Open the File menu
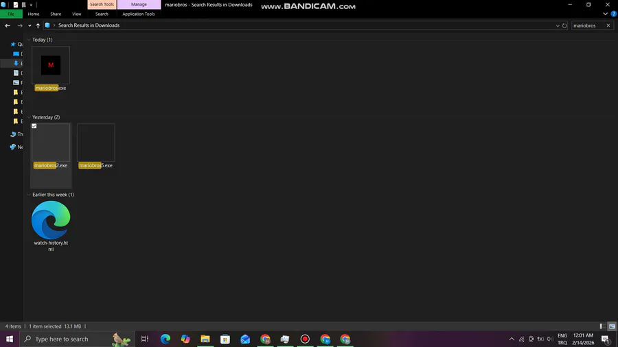Viewport: 618px width, 347px height. (11, 14)
